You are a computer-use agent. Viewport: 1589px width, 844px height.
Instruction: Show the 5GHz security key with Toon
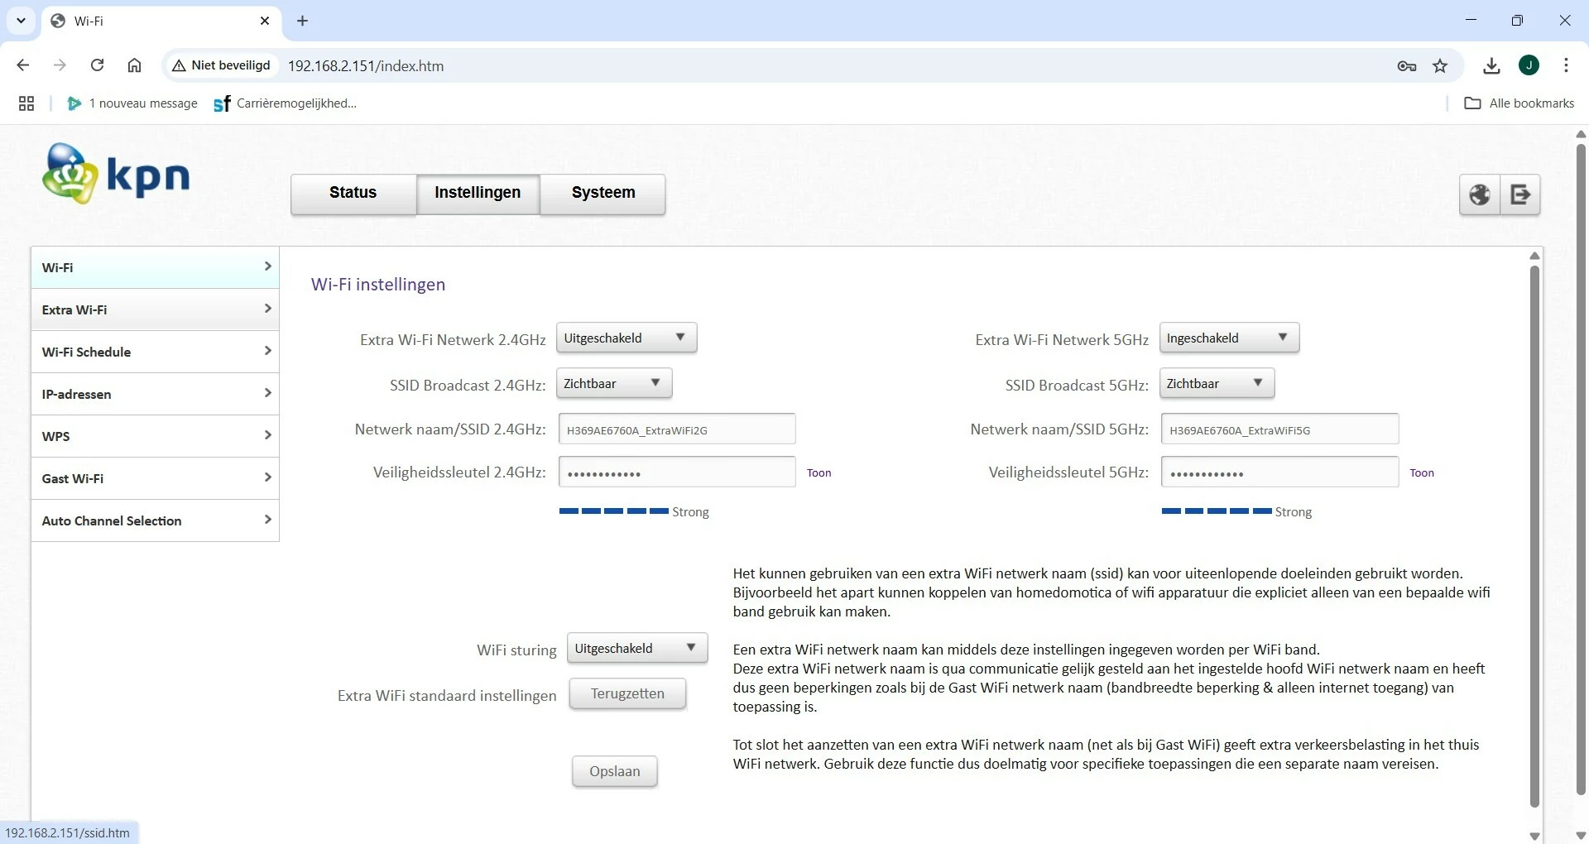(x=1422, y=473)
